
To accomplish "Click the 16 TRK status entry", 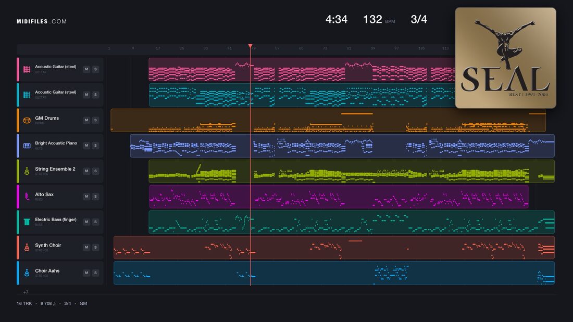I will click(x=24, y=303).
